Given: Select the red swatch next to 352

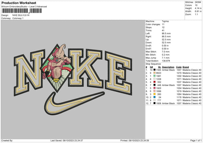Looking at the screenshot, I should [x=155, y=82].
